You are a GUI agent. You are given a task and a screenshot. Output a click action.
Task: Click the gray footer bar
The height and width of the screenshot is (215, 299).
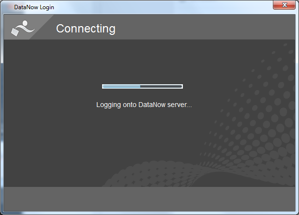pos(149,199)
